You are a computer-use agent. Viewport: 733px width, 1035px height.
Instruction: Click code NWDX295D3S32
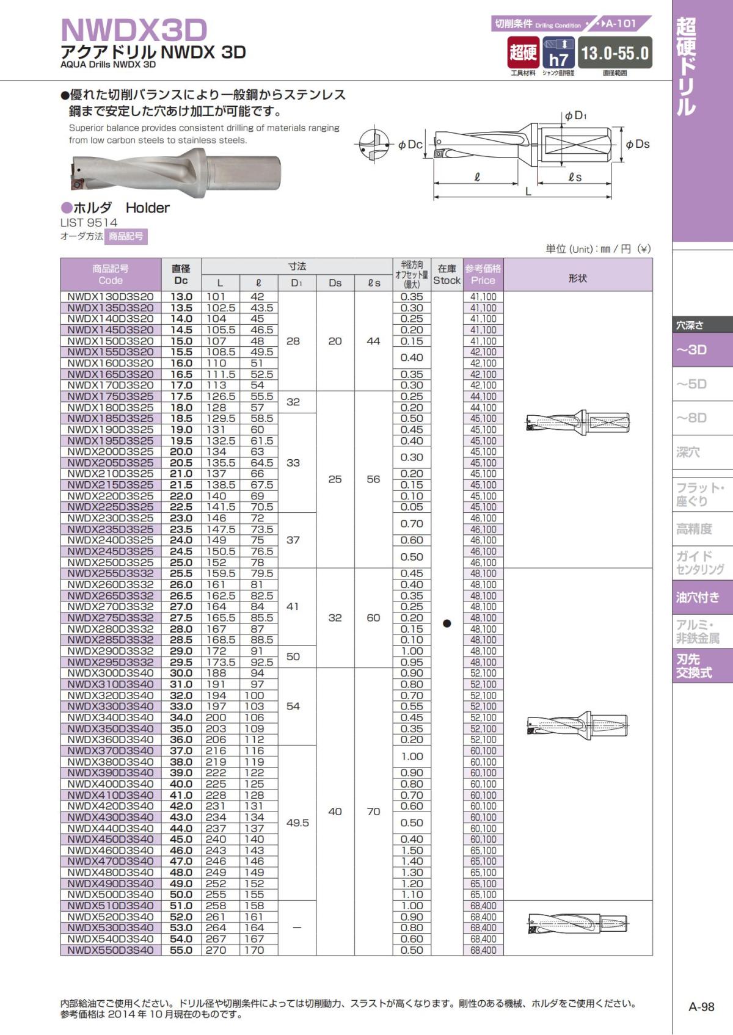111,662
